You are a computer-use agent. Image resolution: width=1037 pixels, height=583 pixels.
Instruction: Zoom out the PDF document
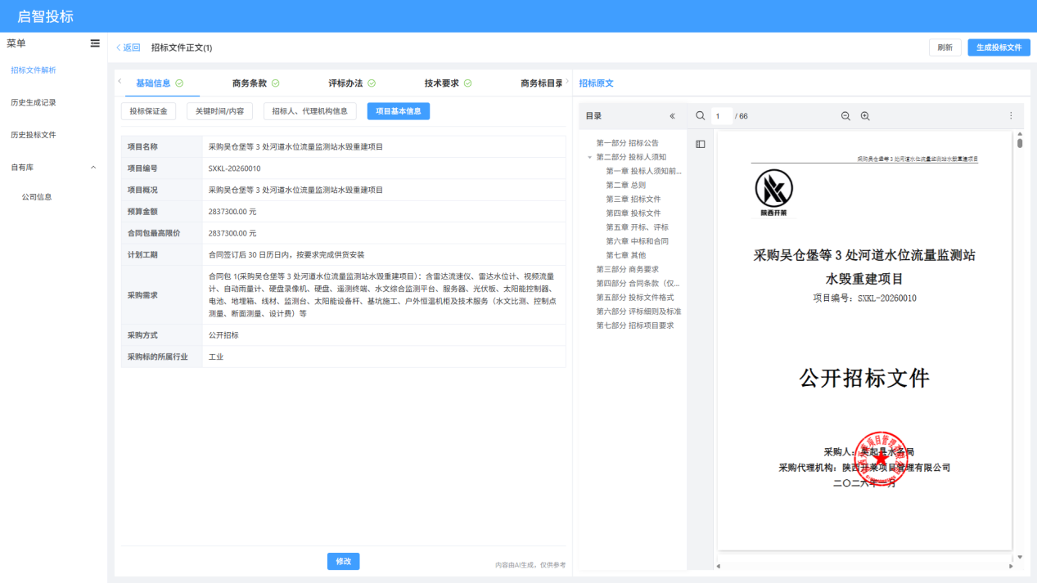click(x=845, y=116)
